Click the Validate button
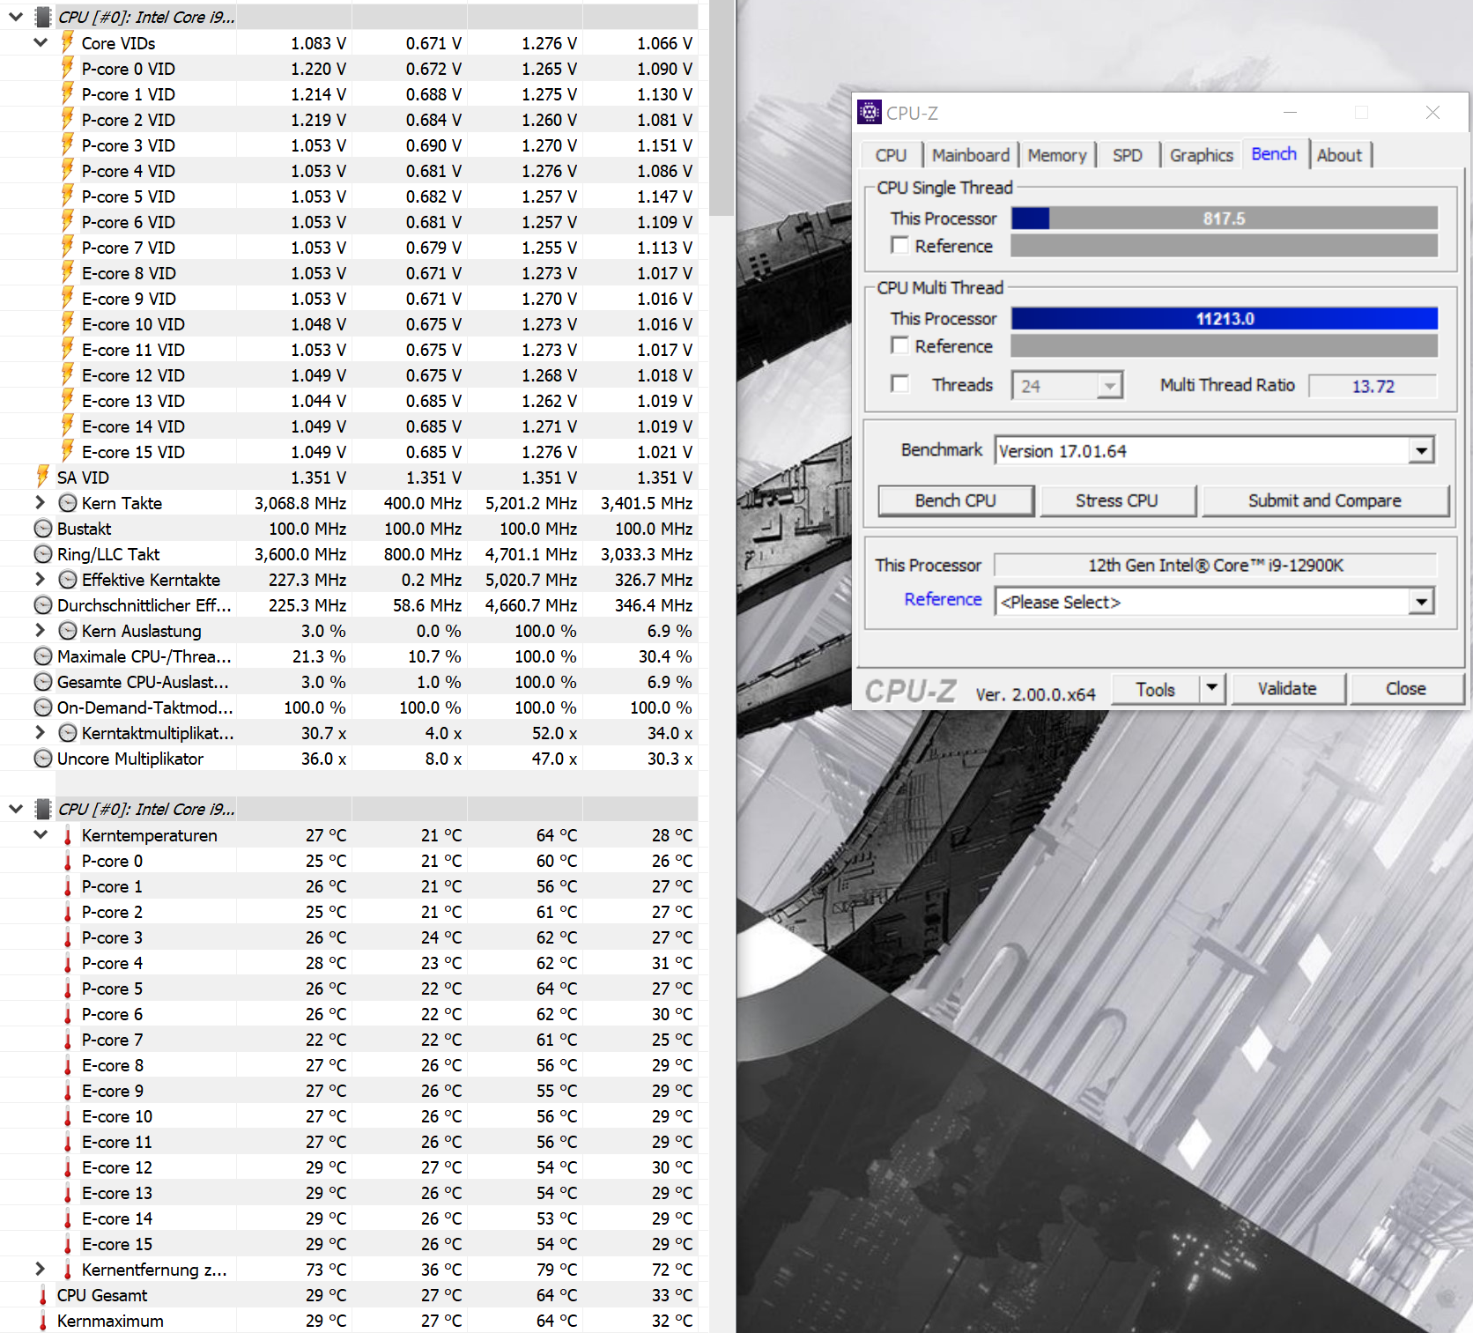Image resolution: width=1473 pixels, height=1333 pixels. point(1287,688)
